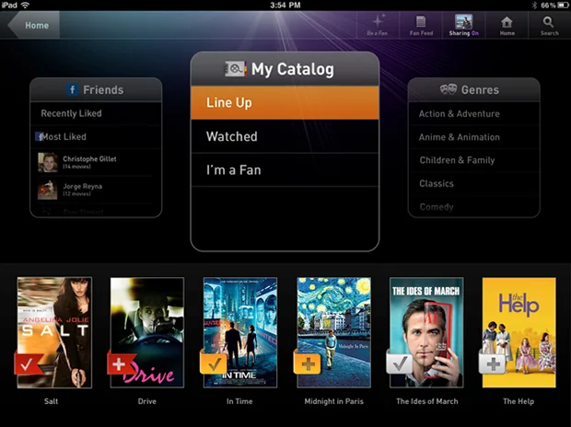This screenshot has height=427, width=571.
Task: Tap the red plus badge on Drive
Action: click(120, 364)
